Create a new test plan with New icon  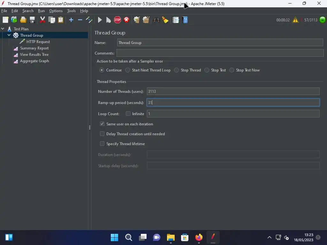tap(5, 20)
